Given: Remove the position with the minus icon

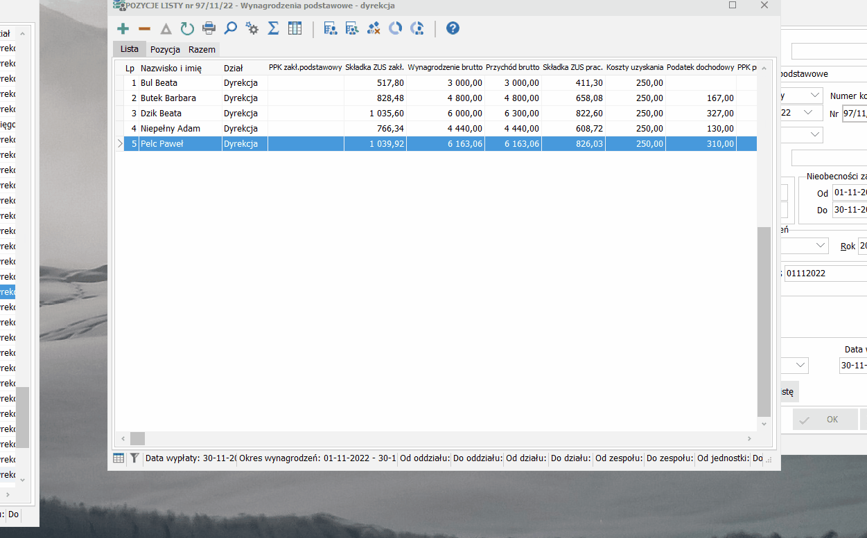Looking at the screenshot, I should click(144, 28).
